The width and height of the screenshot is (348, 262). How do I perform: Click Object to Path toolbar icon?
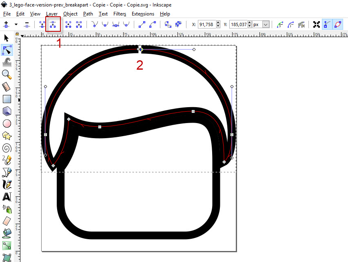[168, 24]
